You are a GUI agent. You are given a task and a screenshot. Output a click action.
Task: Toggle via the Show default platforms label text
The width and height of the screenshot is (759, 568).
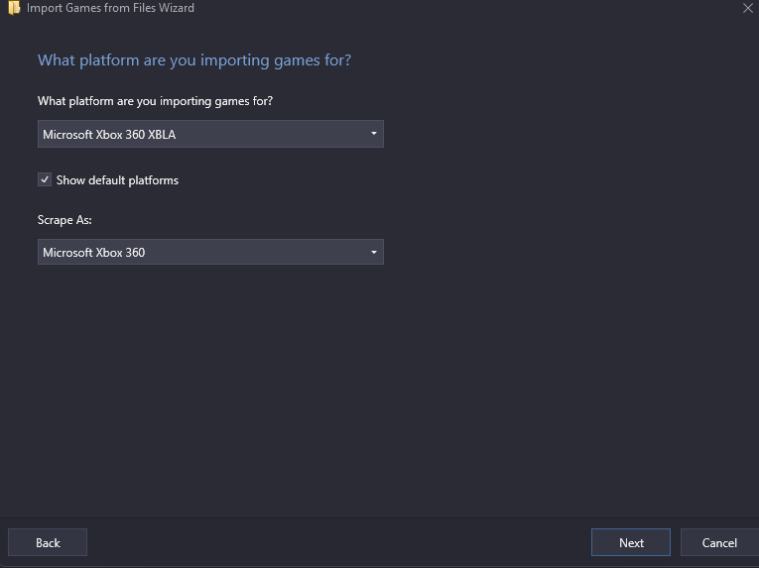pos(117,180)
